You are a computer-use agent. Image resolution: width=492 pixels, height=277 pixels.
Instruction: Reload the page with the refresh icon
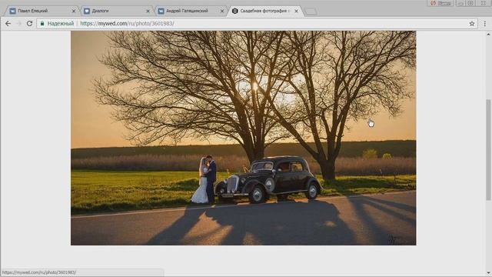pos(29,24)
